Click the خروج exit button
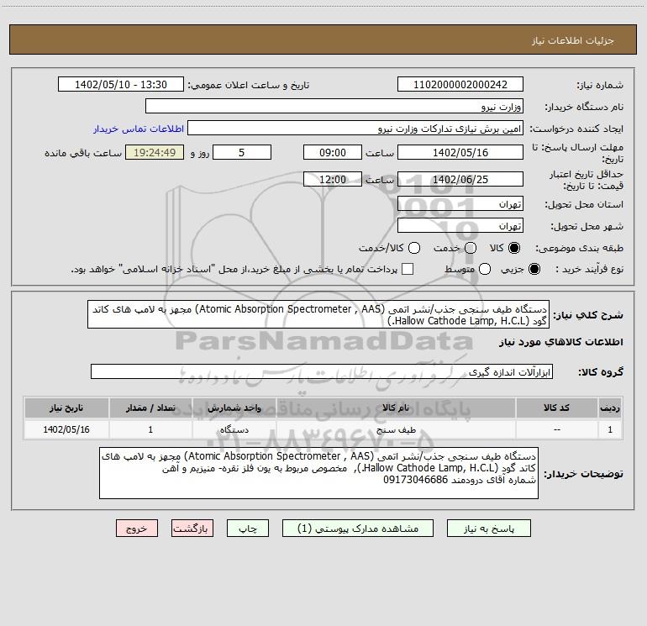647x626 pixels. 137,529
